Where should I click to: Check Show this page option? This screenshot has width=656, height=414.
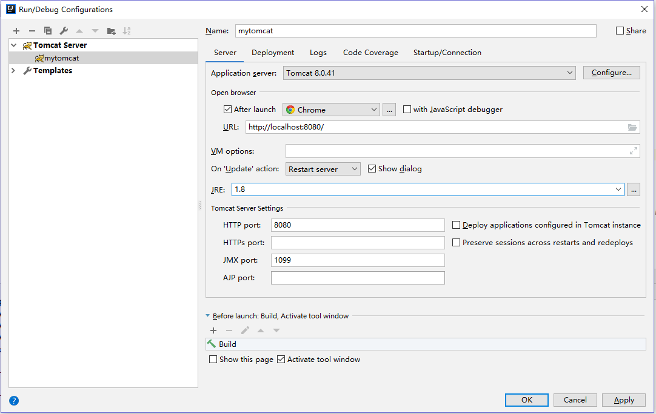(x=213, y=360)
